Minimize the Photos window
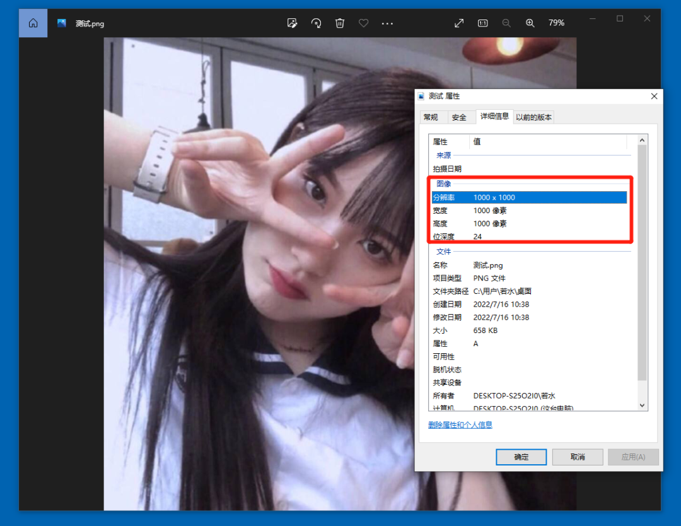Screen dimensions: 681x526 [592, 19]
